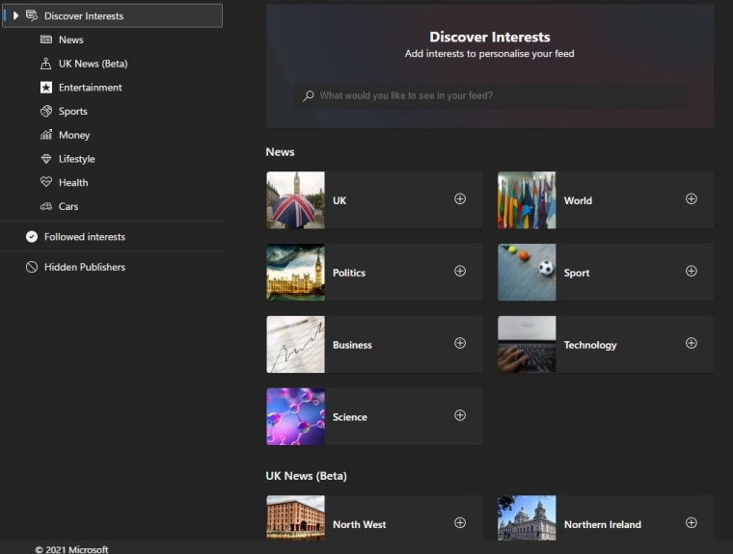This screenshot has width=733, height=554.
Task: Click the North West card label
Action: (359, 524)
